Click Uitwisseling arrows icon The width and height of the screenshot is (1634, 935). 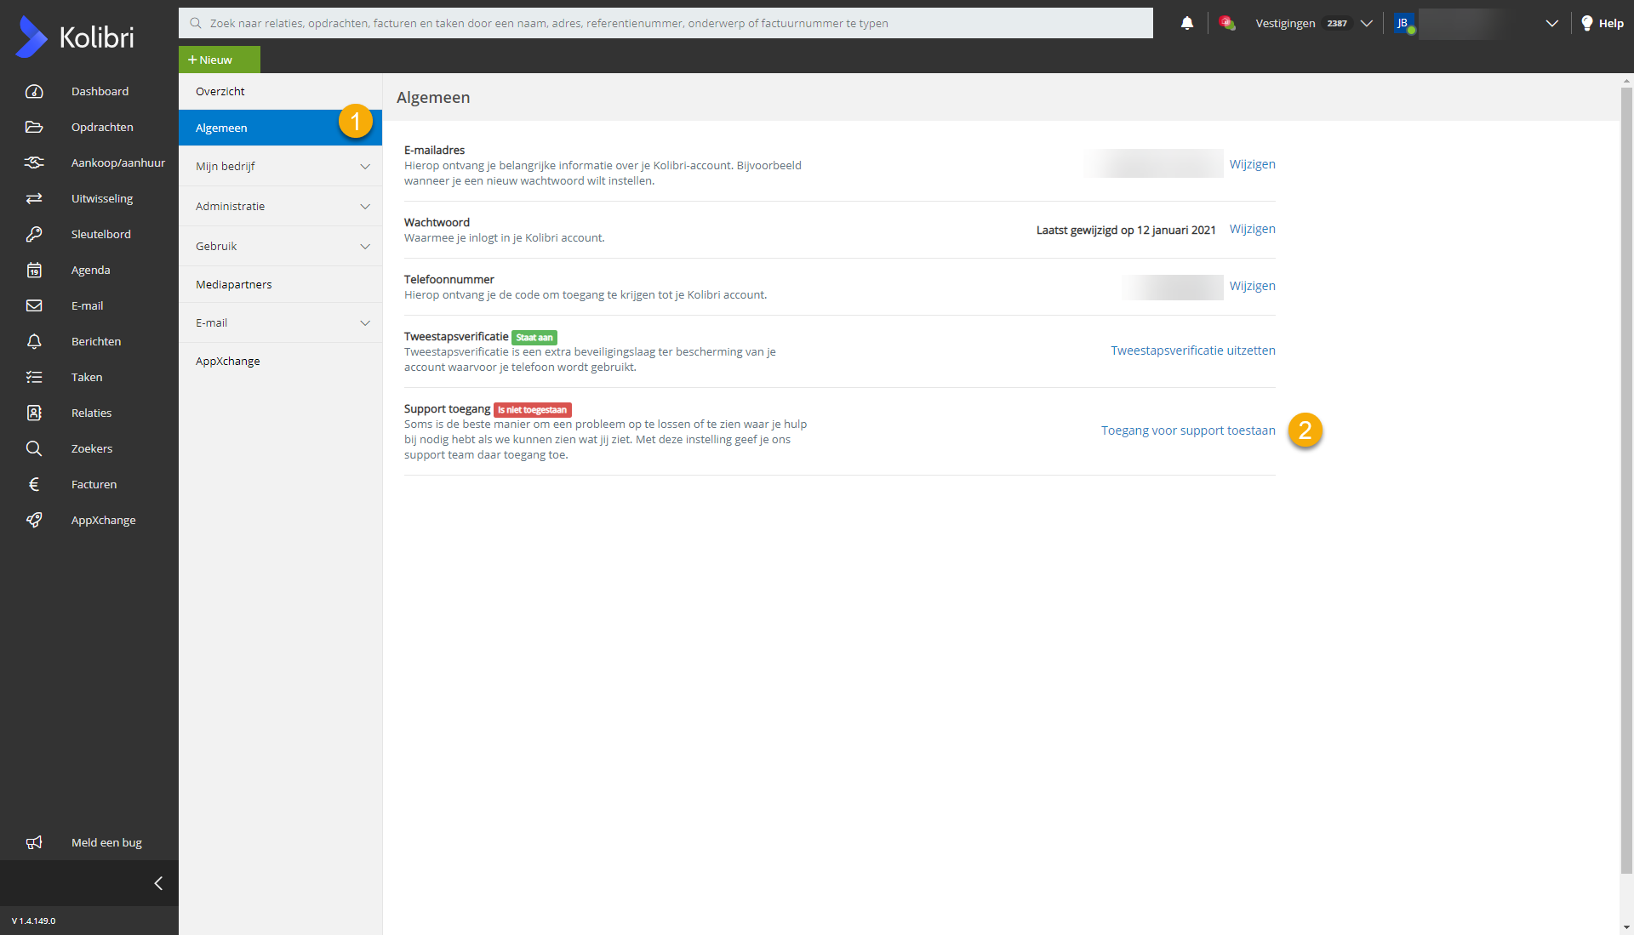tap(34, 198)
